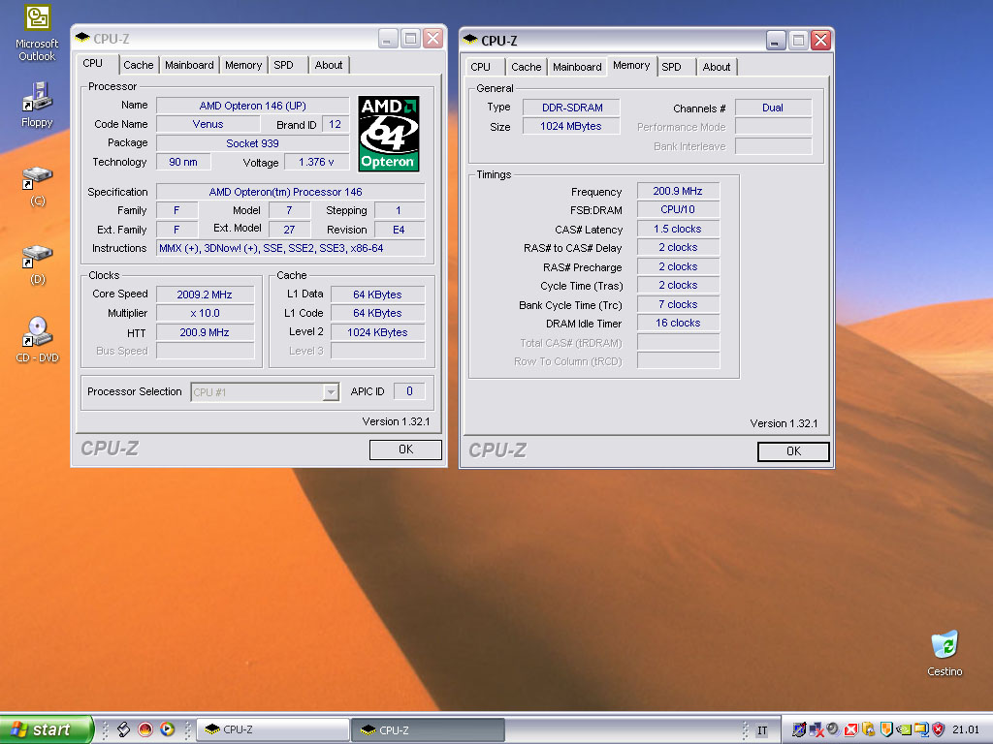Viewport: 993px width, 744px height.
Task: Click the DRAM Idle Timer value 16 clocks
Action: 678,323
